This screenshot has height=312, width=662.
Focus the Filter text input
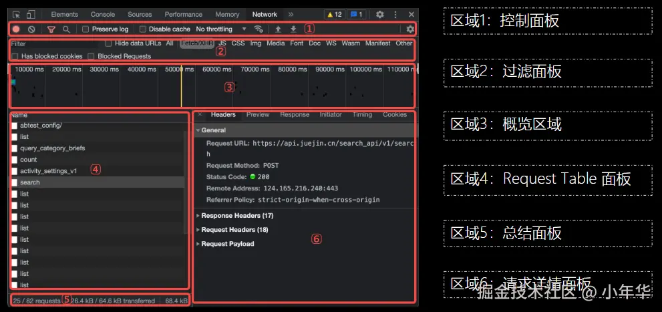point(55,43)
